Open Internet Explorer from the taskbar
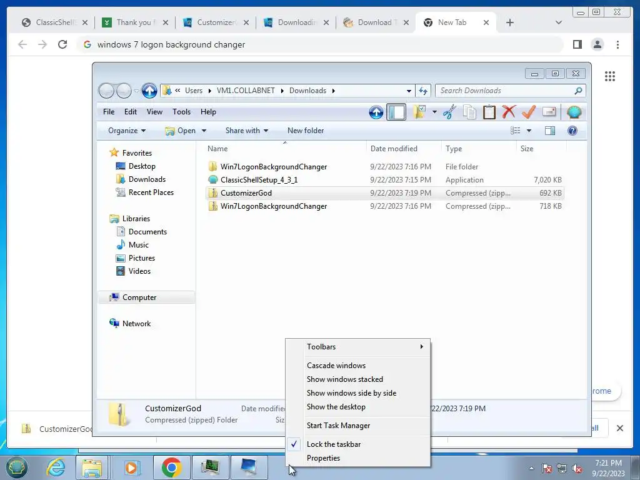 point(56,467)
